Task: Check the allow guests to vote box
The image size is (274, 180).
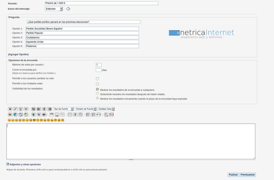Action: pos(97,84)
